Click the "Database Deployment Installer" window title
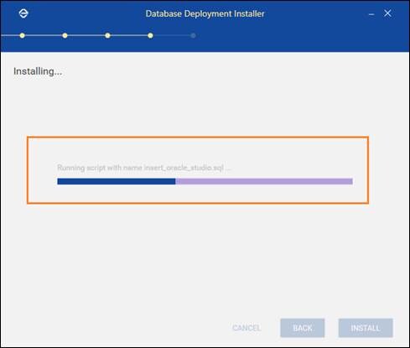The height and width of the screenshot is (348, 410). [205, 13]
